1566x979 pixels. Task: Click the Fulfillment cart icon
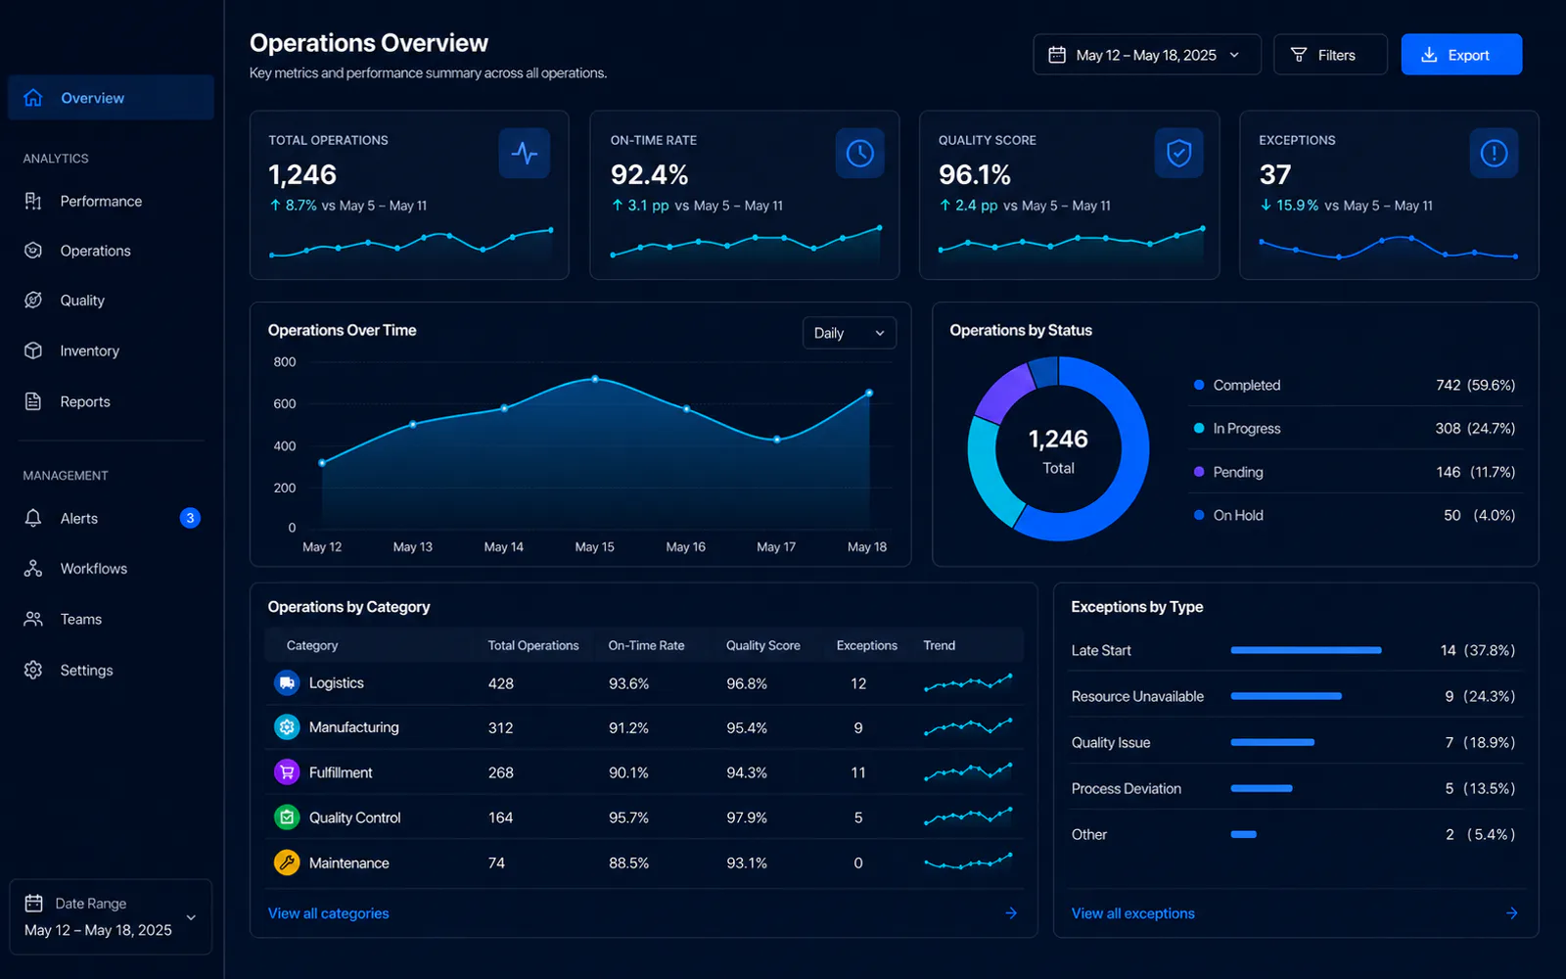(x=287, y=772)
